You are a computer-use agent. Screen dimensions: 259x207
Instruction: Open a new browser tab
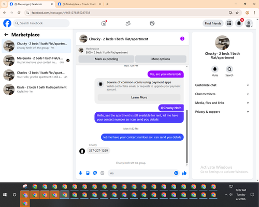point(107,4)
